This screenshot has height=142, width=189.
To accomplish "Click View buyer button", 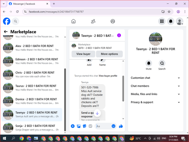I will pyautogui.click(x=83, y=54).
